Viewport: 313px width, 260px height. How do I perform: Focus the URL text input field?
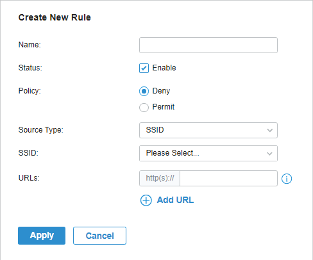(x=229, y=178)
